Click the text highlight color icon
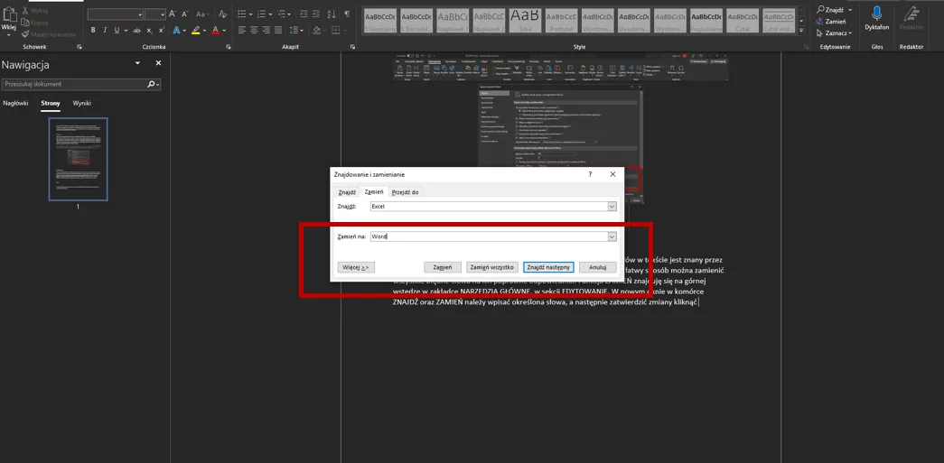Viewport: 944px width, 463px height. (196, 30)
